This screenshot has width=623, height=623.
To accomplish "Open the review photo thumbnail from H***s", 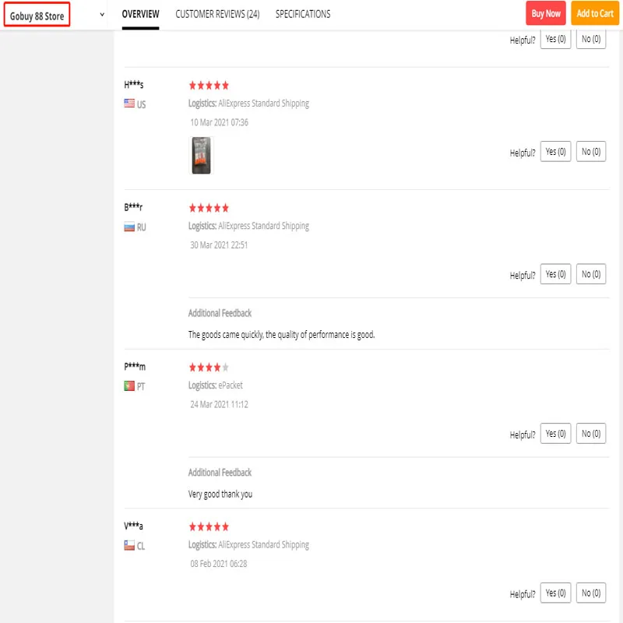I will [201, 155].
